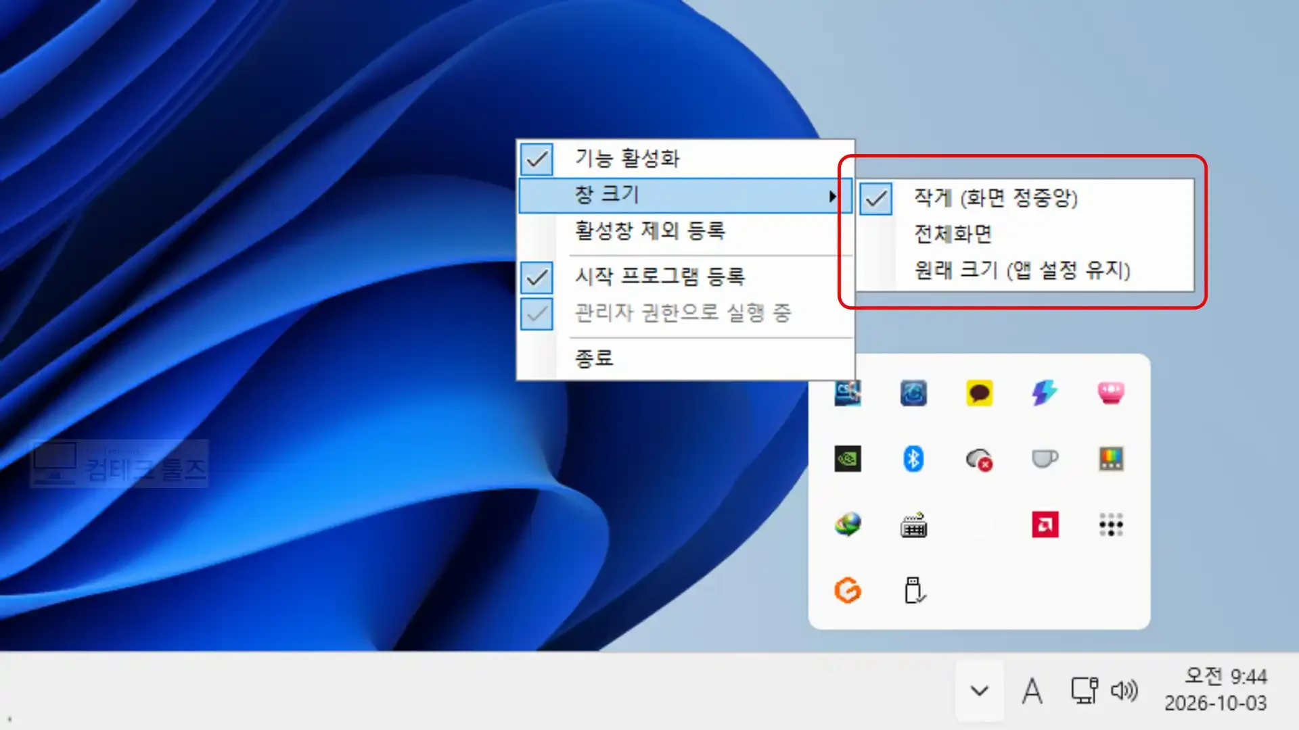The height and width of the screenshot is (730, 1299).
Task: Click the 관리자 권한으로 실행 중 entry
Action: point(685,313)
